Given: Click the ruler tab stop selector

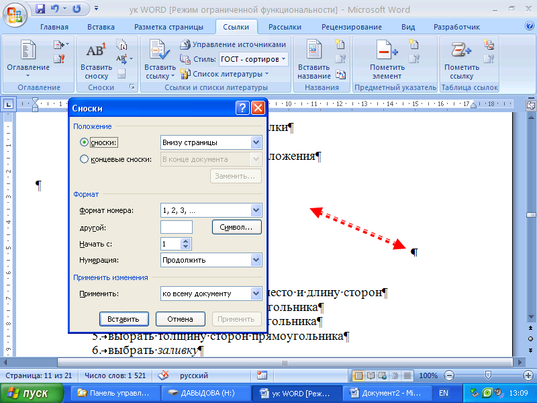Looking at the screenshot, I should point(8,104).
